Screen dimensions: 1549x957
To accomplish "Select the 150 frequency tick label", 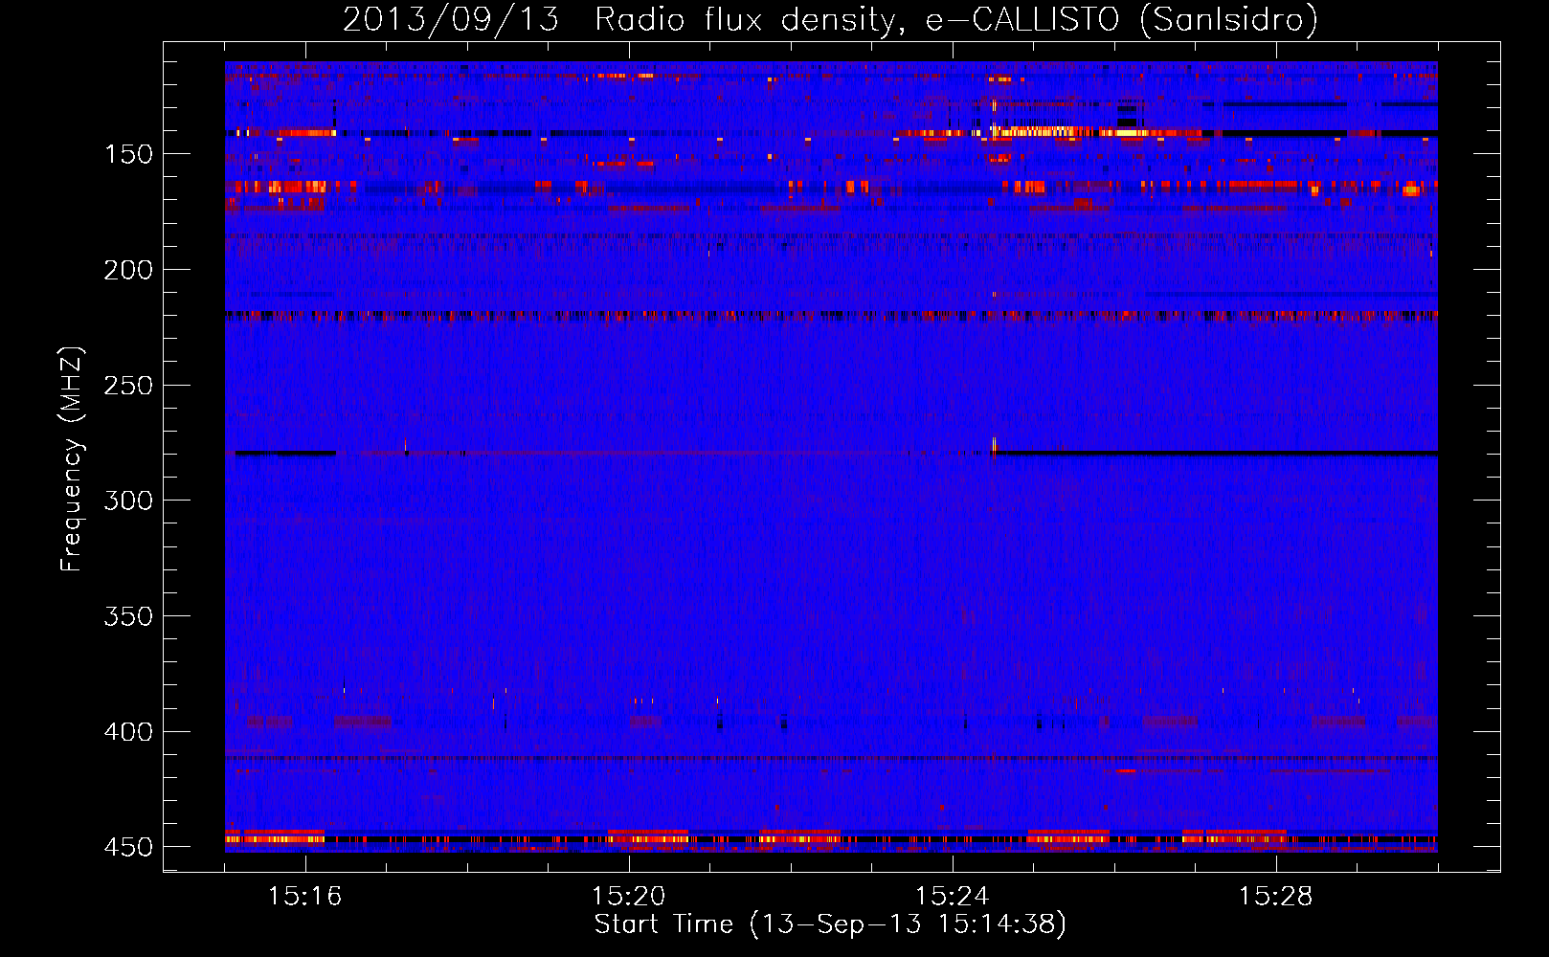I will pyautogui.click(x=128, y=154).
